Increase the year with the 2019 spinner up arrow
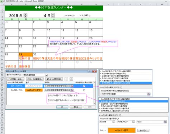The image size is (170, 134). (25, 14)
